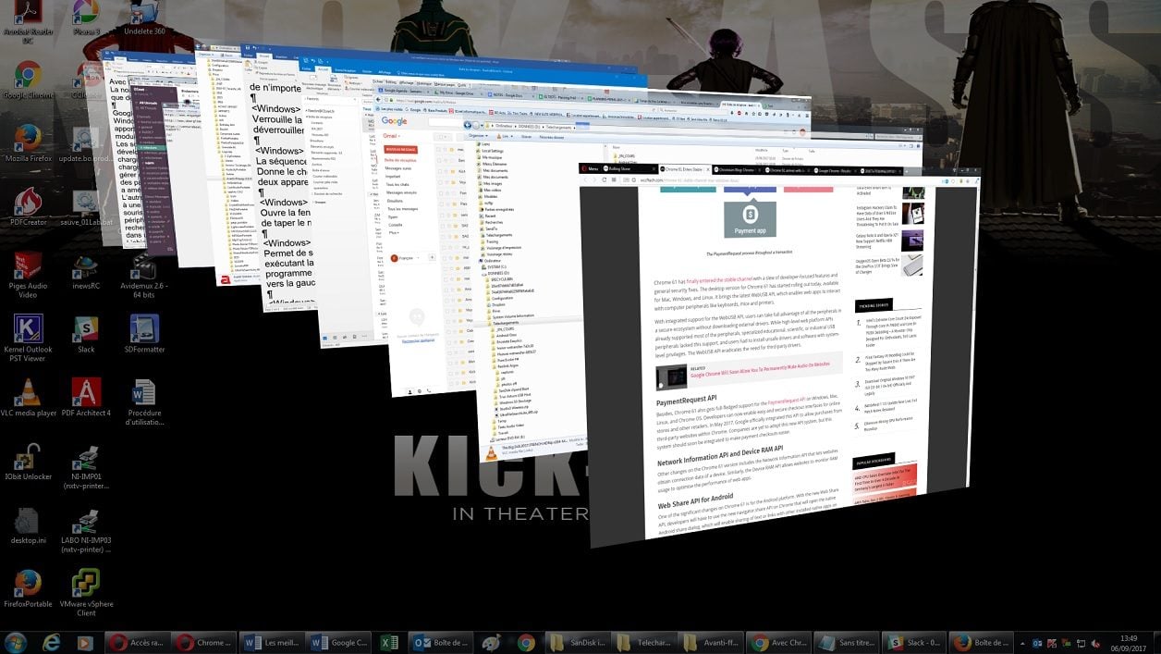Open Avidemux 2.6 - 64 bits shortcut
The height and width of the screenshot is (654, 1161).
tap(144, 276)
